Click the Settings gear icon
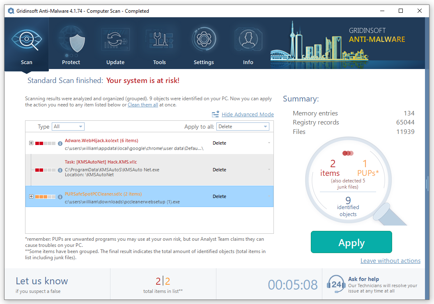Viewport: 434px width, 304px height. pos(204,39)
